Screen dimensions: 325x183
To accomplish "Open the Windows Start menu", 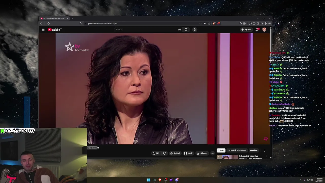I will click(x=149, y=180).
